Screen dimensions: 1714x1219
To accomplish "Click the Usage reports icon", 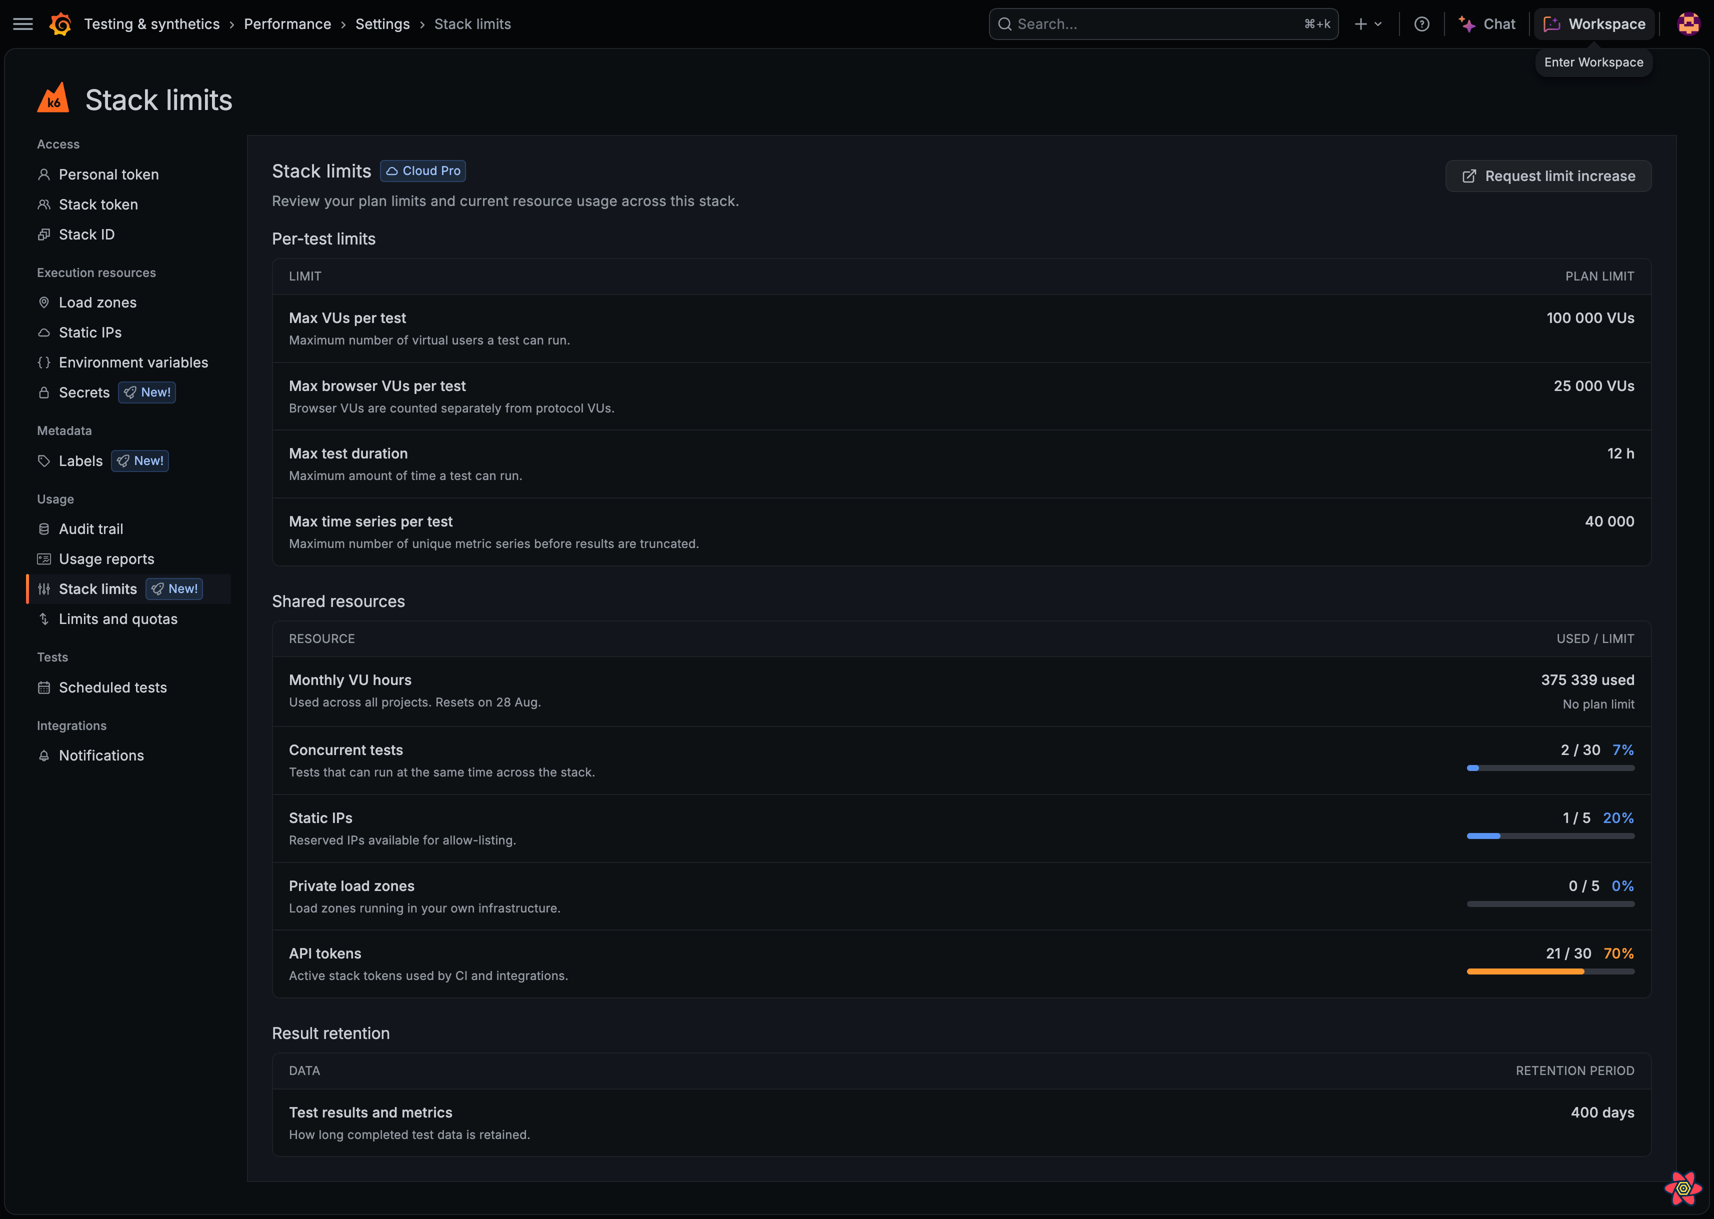I will click(x=44, y=559).
